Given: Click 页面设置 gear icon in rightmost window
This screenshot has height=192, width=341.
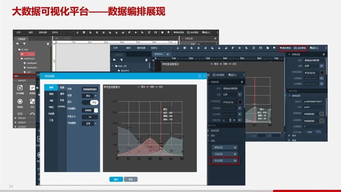Looking at the screenshot, I should point(324,54).
